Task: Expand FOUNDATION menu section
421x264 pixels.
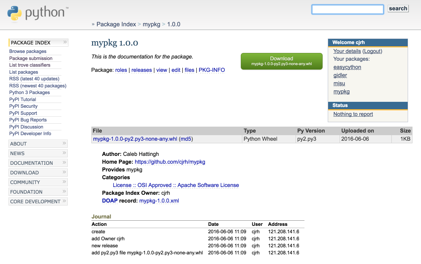Action: (38, 192)
